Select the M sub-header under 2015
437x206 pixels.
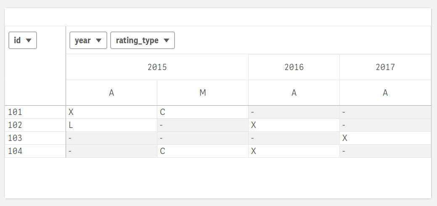pos(203,93)
